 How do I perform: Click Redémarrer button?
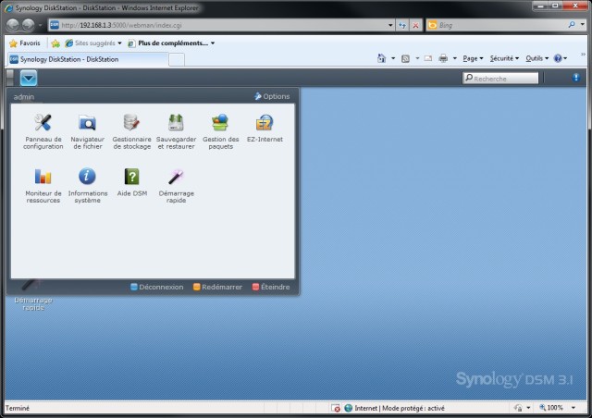pyautogui.click(x=216, y=287)
